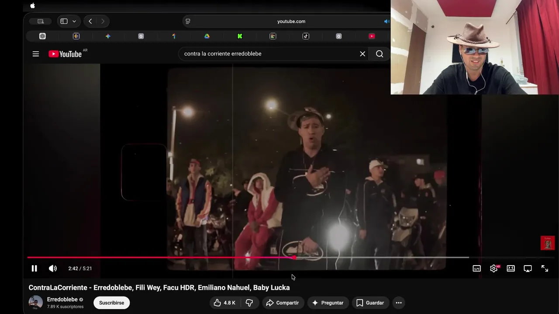This screenshot has width=559, height=314.
Task: Like the video showing 4.8 K
Action: click(224, 303)
